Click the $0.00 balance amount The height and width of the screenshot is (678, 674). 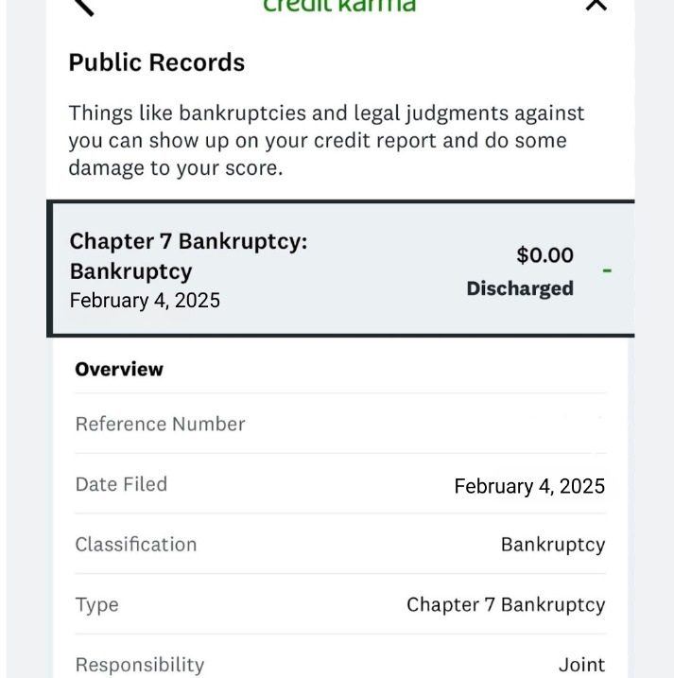click(x=544, y=255)
